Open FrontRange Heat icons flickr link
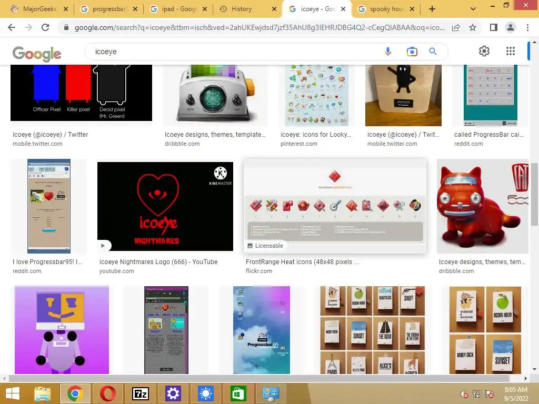539x404 pixels. tap(302, 262)
